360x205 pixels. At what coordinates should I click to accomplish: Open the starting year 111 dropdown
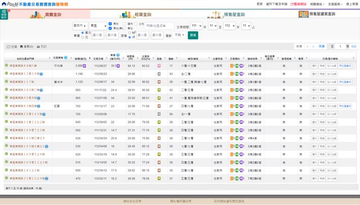[196, 26]
